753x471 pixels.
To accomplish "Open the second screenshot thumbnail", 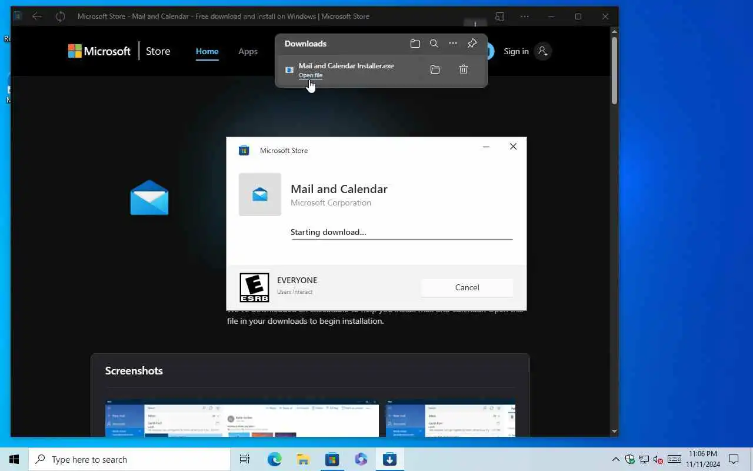I will [x=451, y=419].
